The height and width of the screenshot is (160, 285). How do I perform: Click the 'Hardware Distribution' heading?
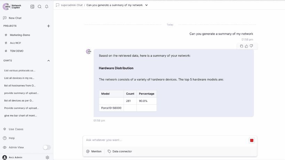tap(116, 68)
